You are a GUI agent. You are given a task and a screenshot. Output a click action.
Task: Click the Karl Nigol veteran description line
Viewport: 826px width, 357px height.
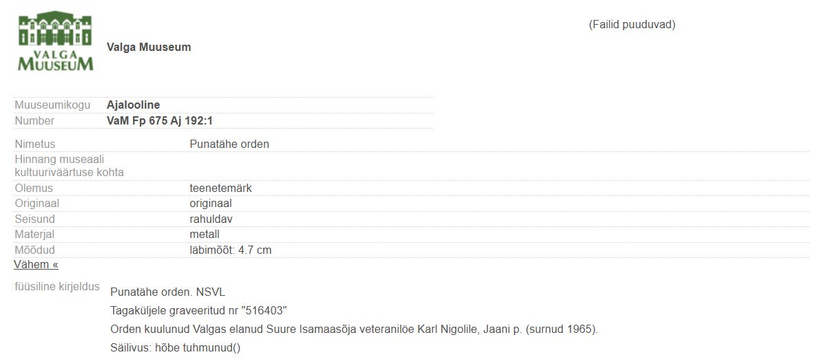pos(354,329)
